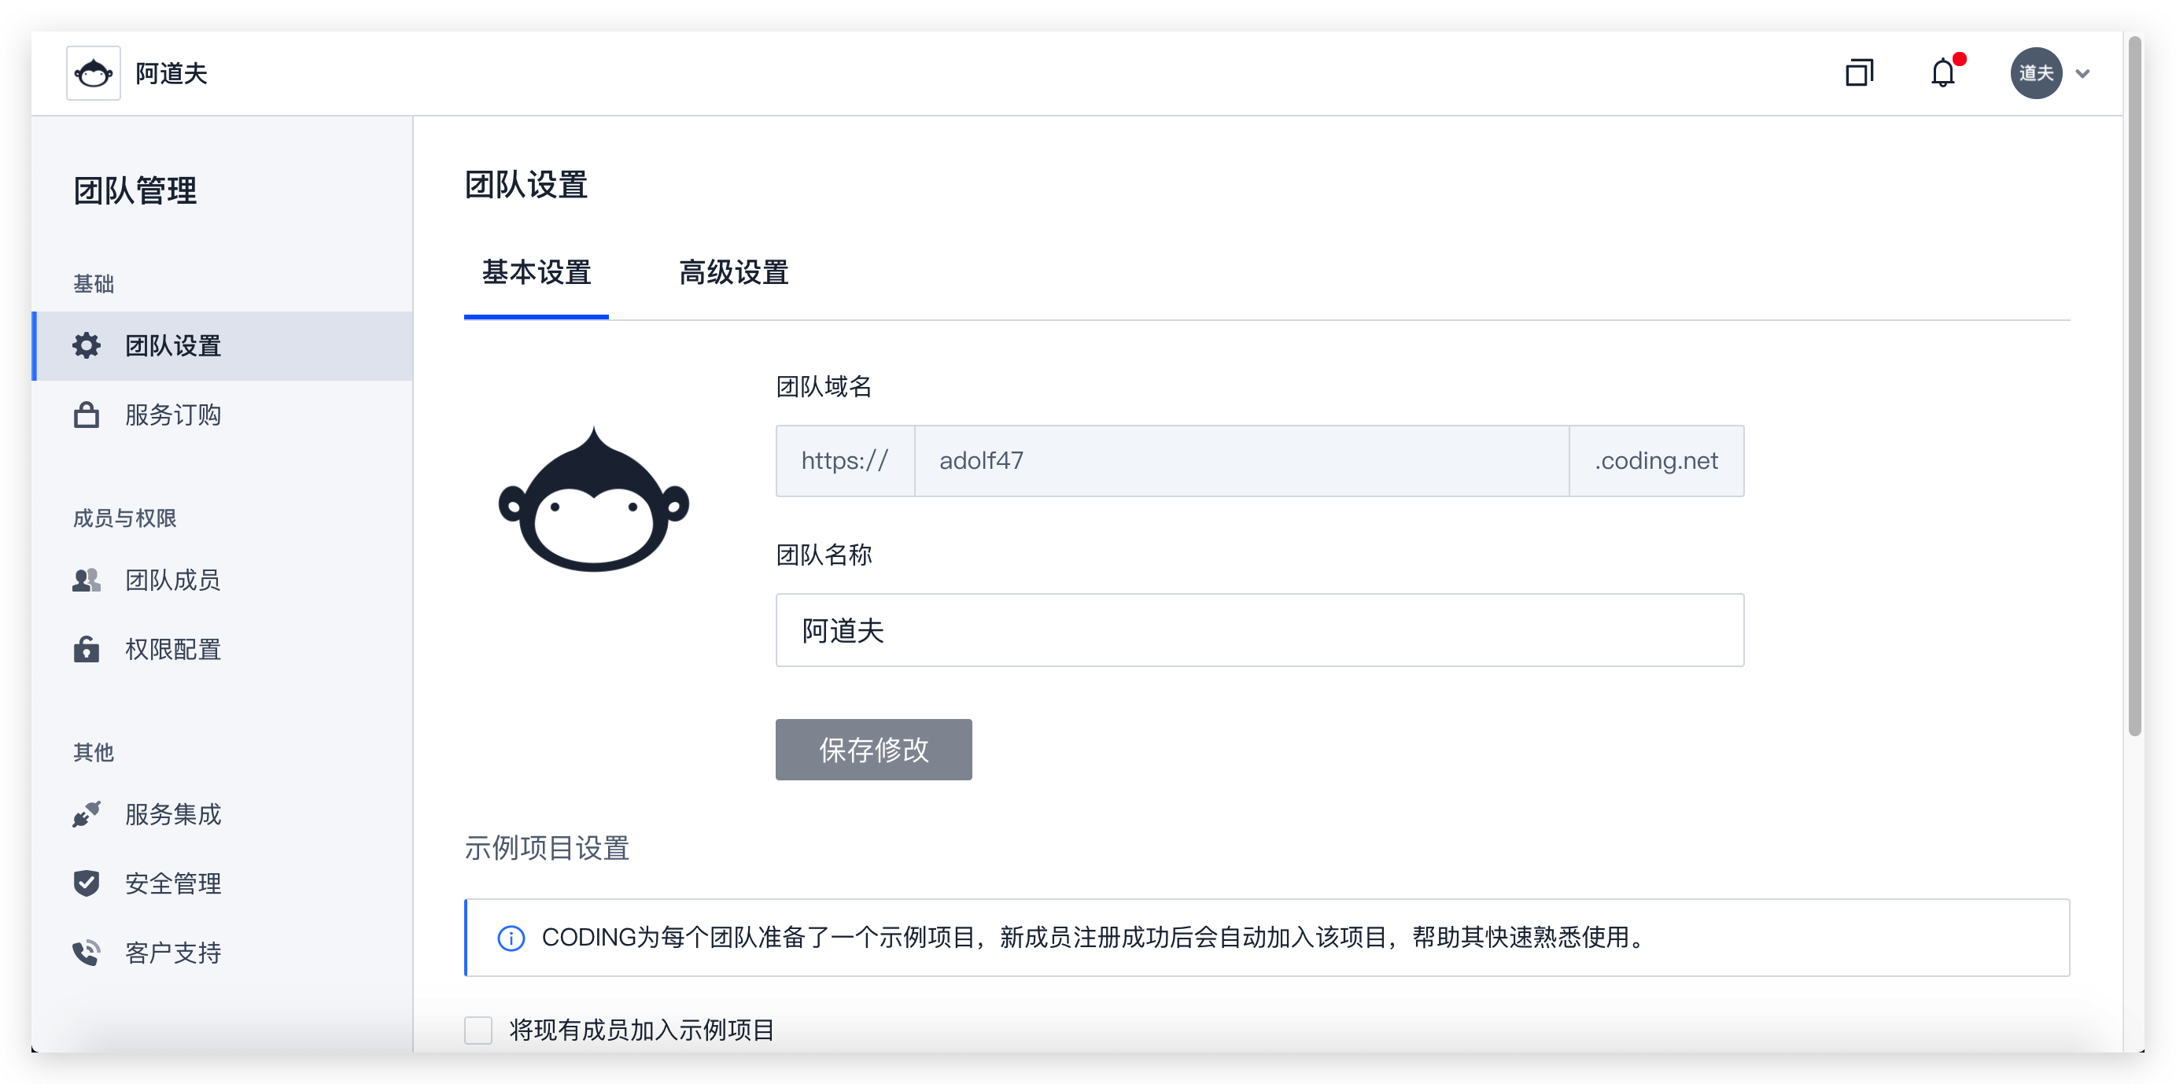
Task: Select the 基本设置 tab
Action: click(537, 273)
